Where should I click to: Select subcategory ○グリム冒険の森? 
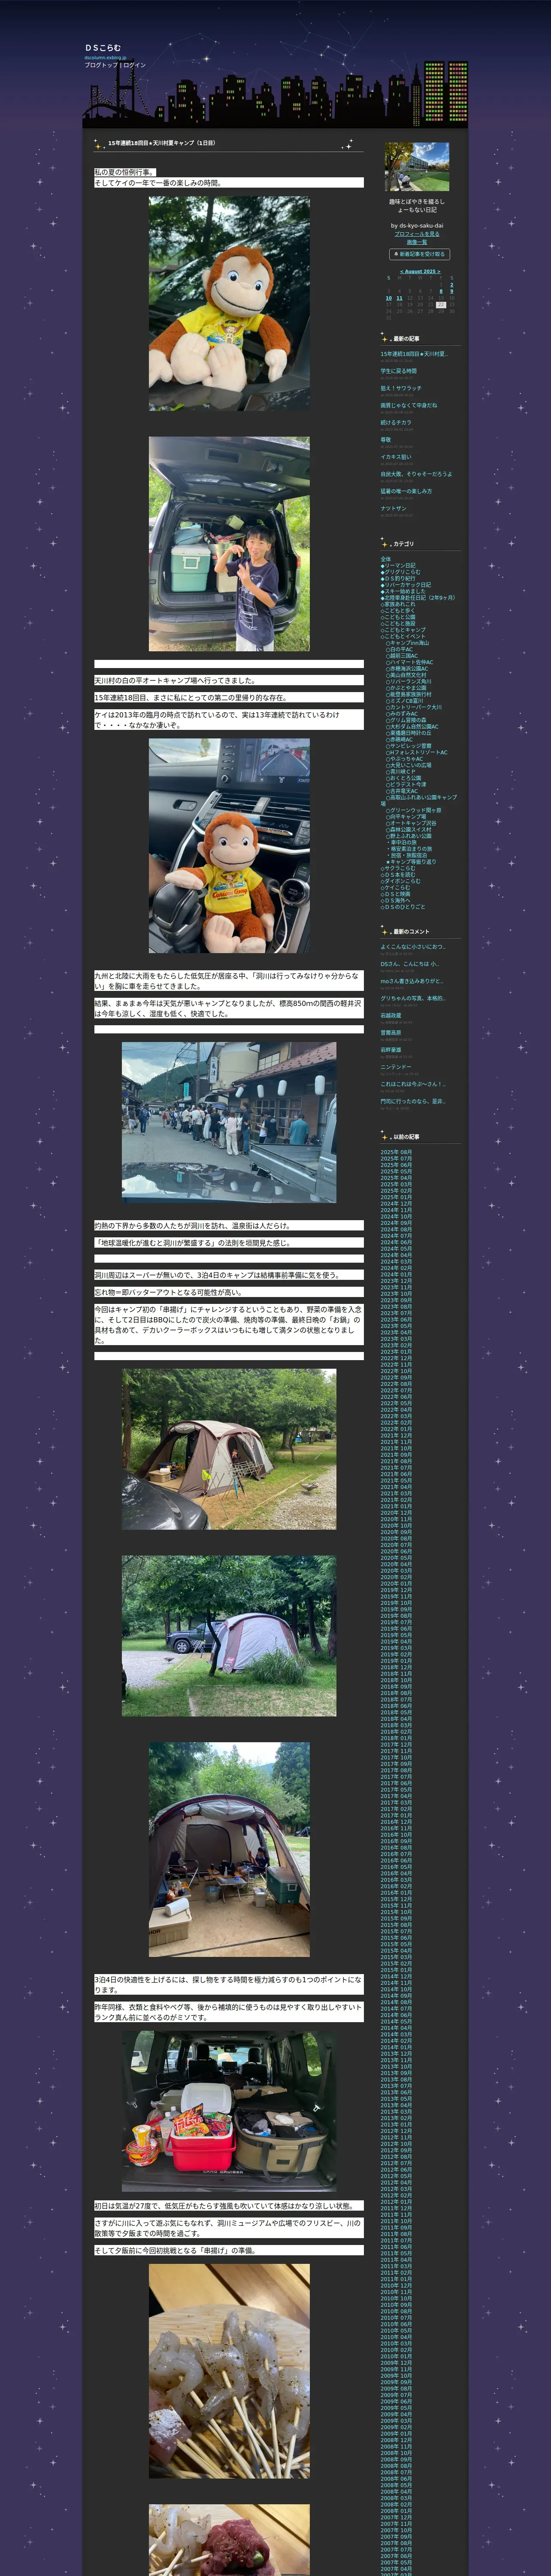(x=406, y=720)
